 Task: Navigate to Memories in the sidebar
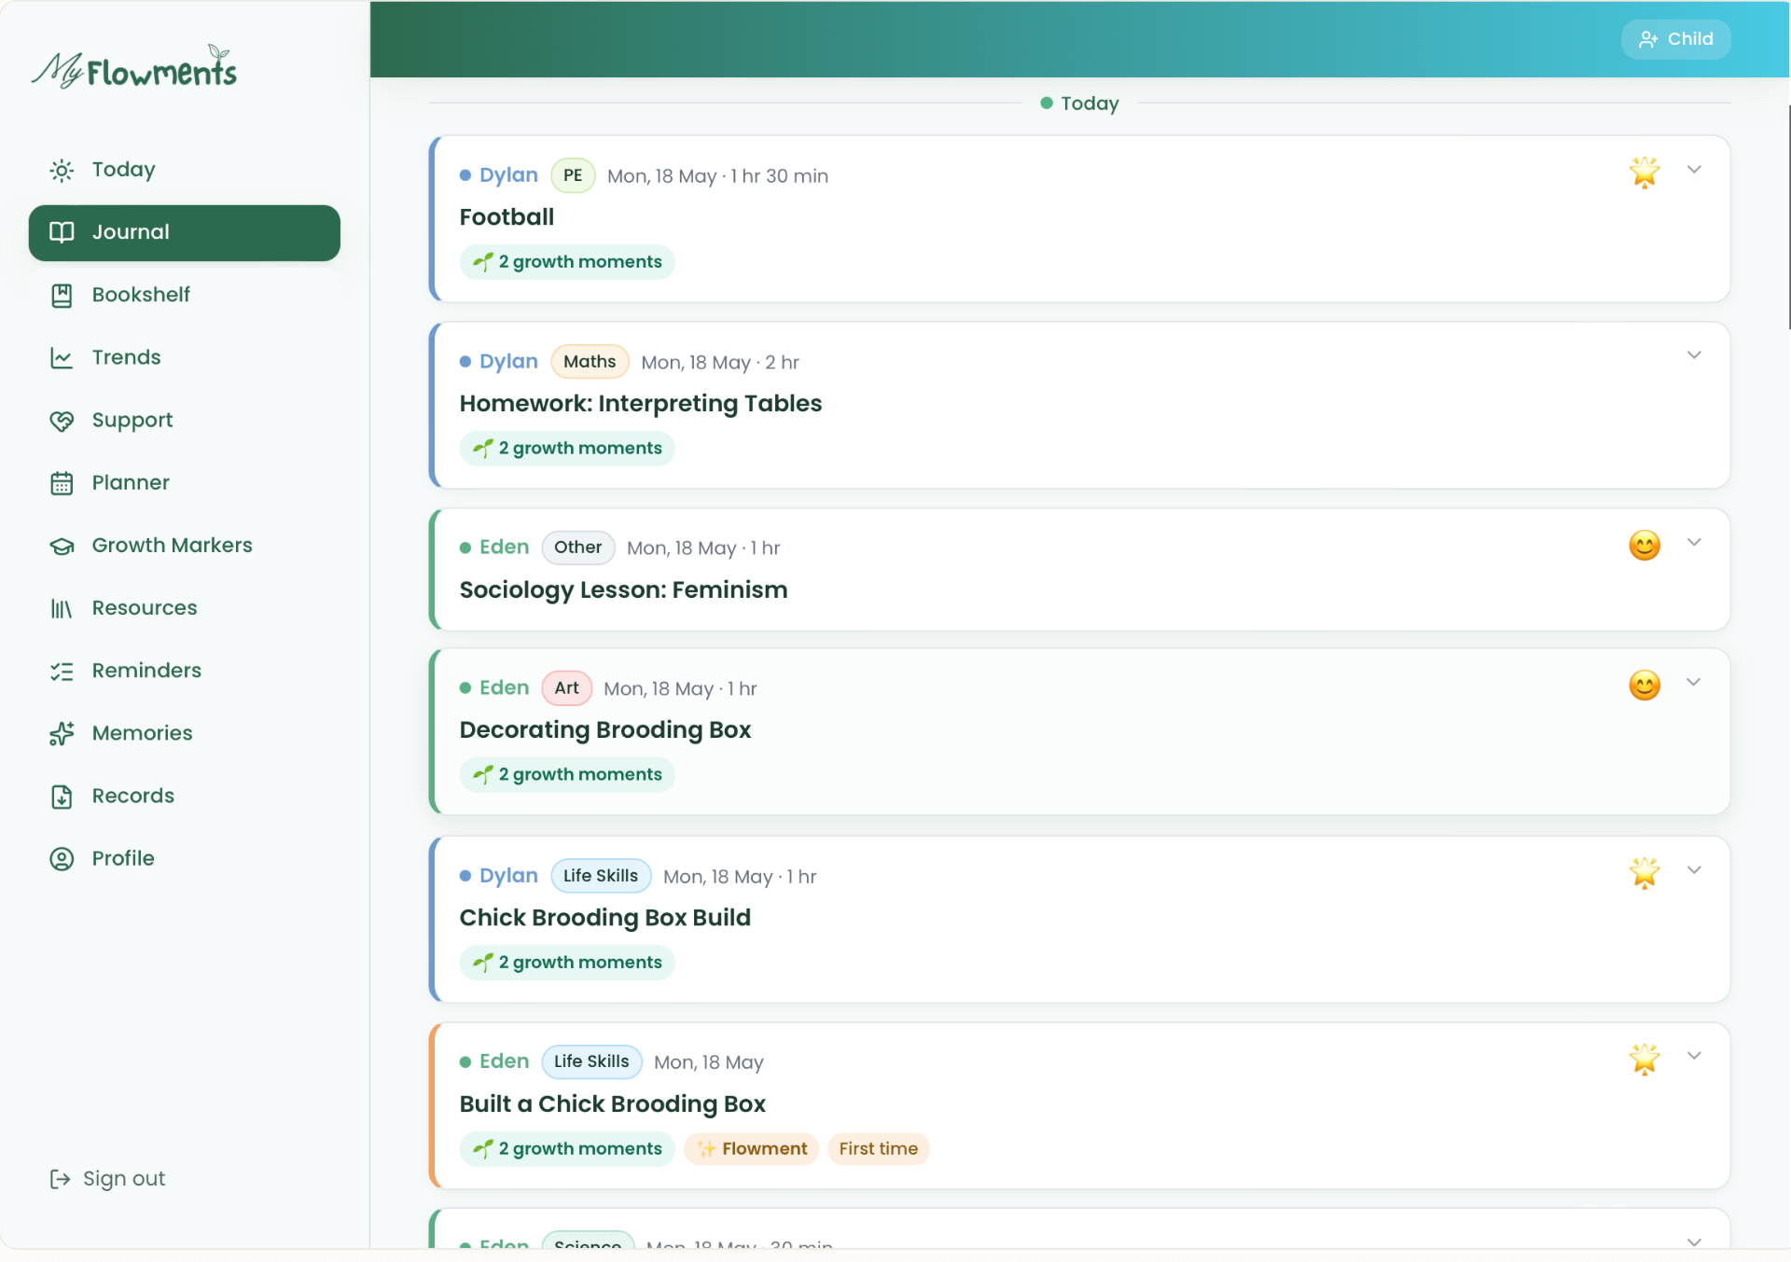(185, 734)
